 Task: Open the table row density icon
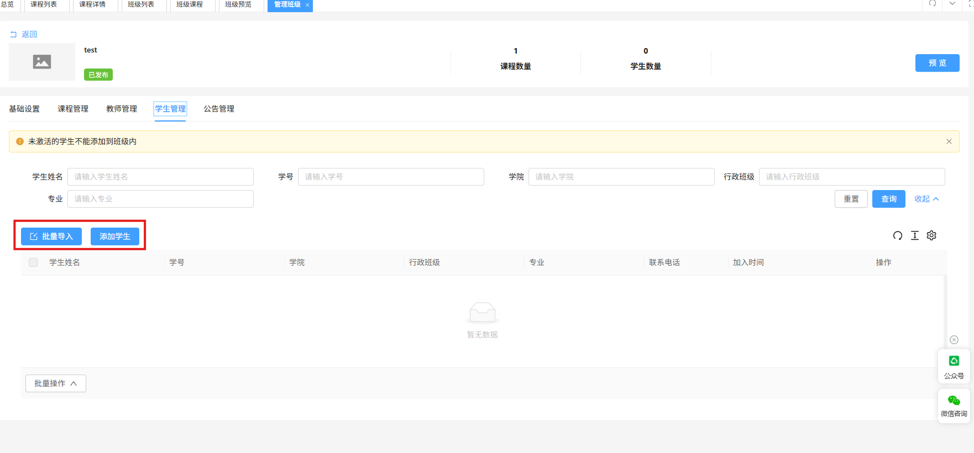click(x=915, y=236)
